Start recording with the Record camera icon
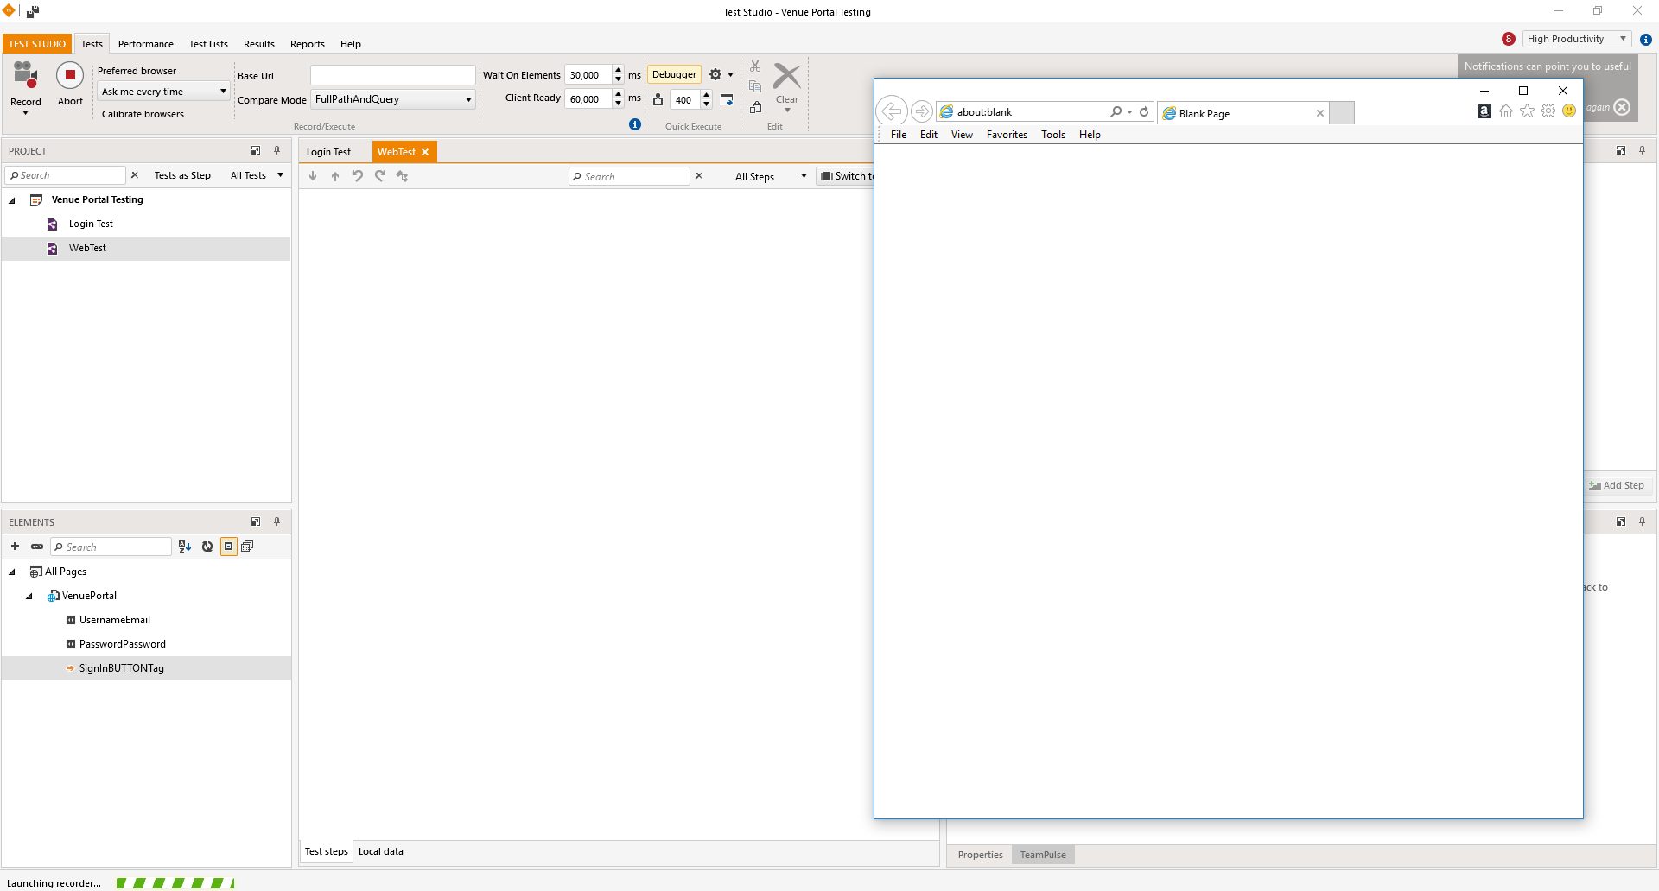Viewport: 1659px width, 891px height. [26, 76]
